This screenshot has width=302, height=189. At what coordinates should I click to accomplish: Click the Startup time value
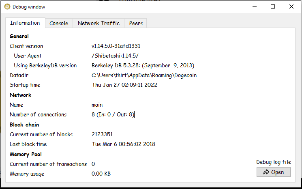click(124, 85)
